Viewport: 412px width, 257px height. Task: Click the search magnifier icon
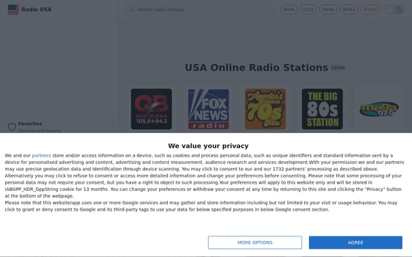point(131,10)
